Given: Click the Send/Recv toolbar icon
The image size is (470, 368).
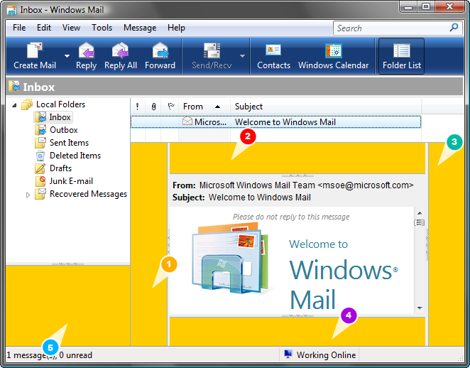Looking at the screenshot, I should click(x=212, y=50).
